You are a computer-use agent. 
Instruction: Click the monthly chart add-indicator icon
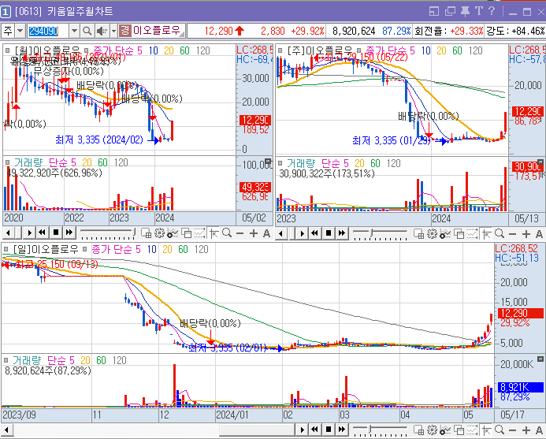point(173,233)
